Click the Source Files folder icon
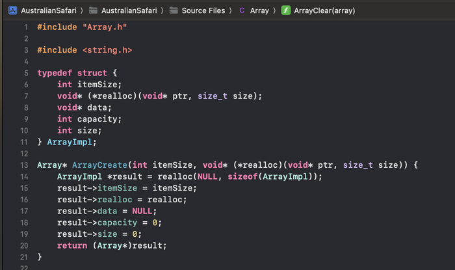The image size is (455, 270). pyautogui.click(x=174, y=10)
